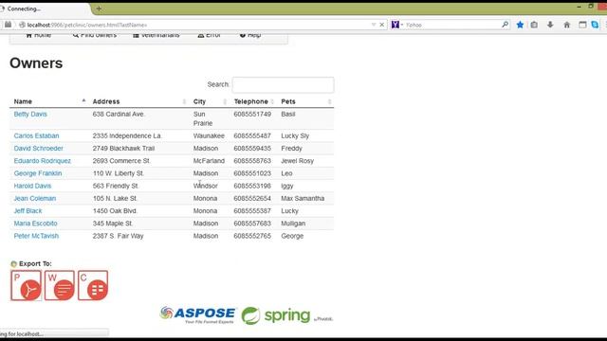Screen dimensions: 607x341
Task: Click the Yahoo search field
Action: coord(452,25)
